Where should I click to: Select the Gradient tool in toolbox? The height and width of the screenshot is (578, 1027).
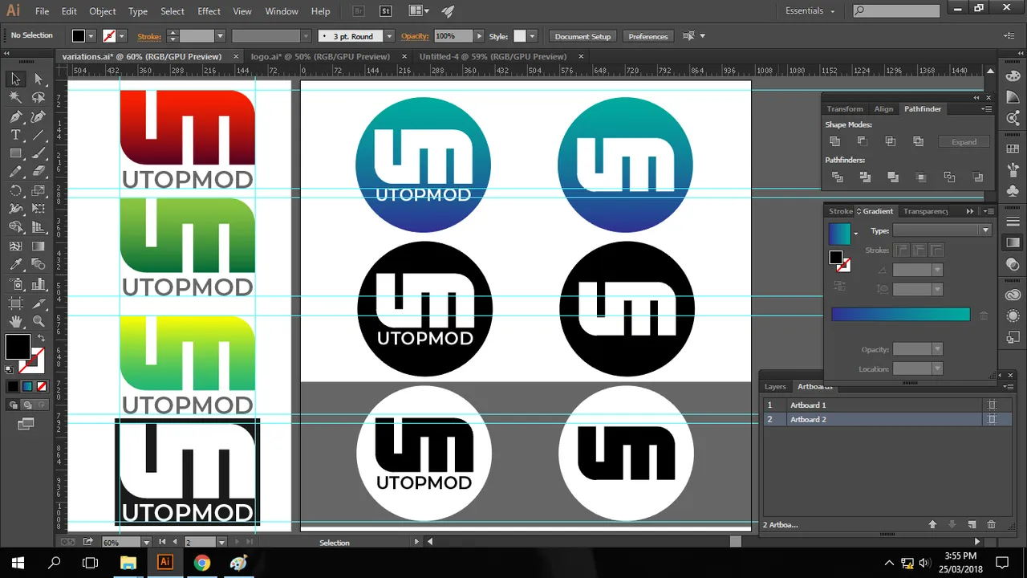[38, 246]
